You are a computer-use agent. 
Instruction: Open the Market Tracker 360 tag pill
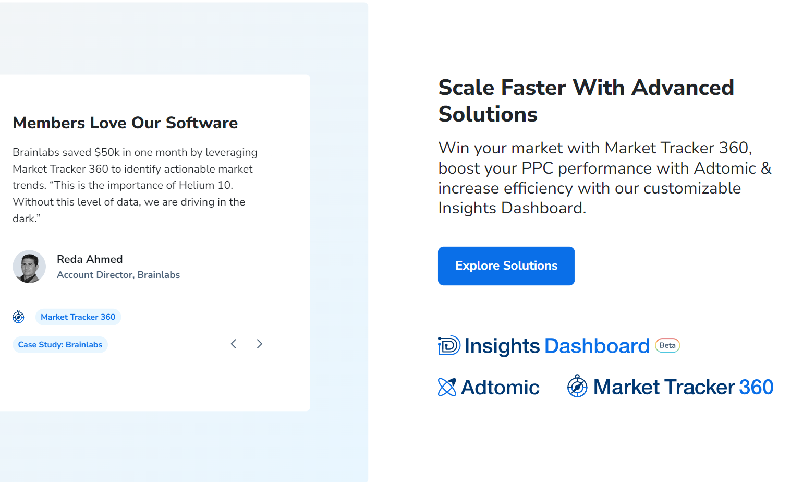point(78,317)
